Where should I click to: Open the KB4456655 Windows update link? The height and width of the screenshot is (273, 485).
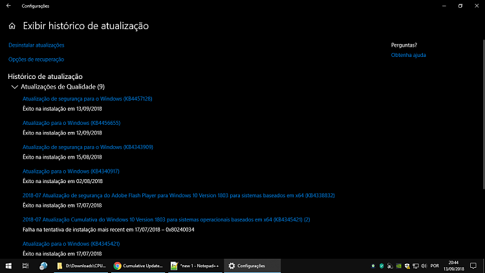point(71,123)
